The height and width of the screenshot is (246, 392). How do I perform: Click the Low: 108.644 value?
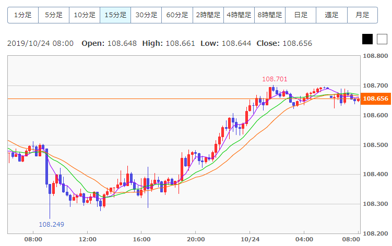point(225,43)
